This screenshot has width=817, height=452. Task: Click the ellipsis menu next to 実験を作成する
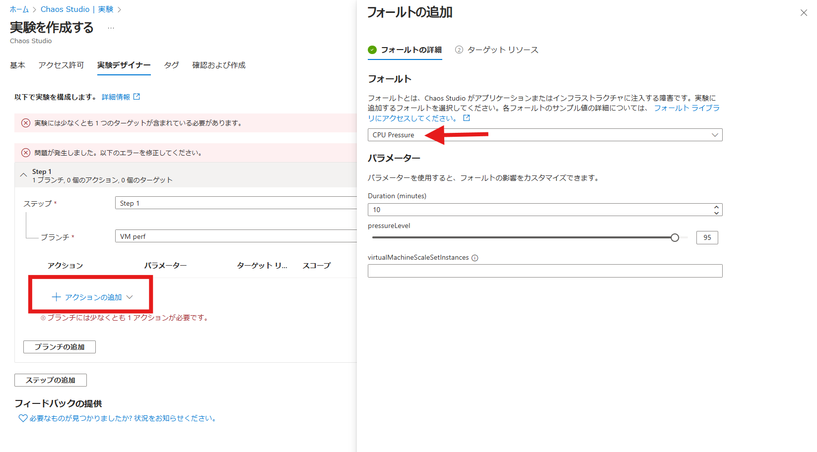click(111, 28)
